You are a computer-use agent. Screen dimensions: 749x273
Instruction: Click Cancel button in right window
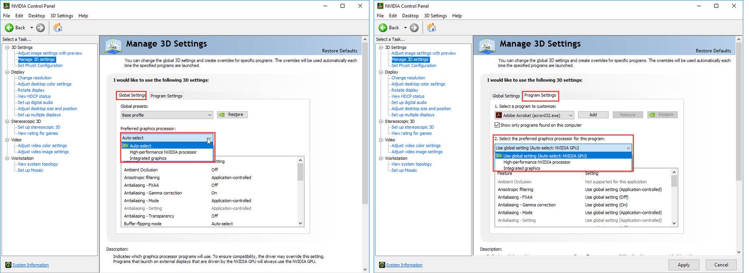[721, 265]
